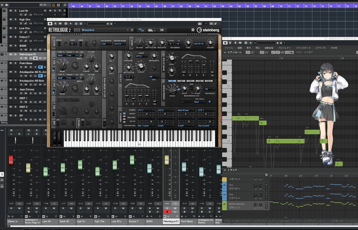This screenshot has height=230, width=358.
Task: Click the tune 440.00 Hz field
Action: (199, 44)
